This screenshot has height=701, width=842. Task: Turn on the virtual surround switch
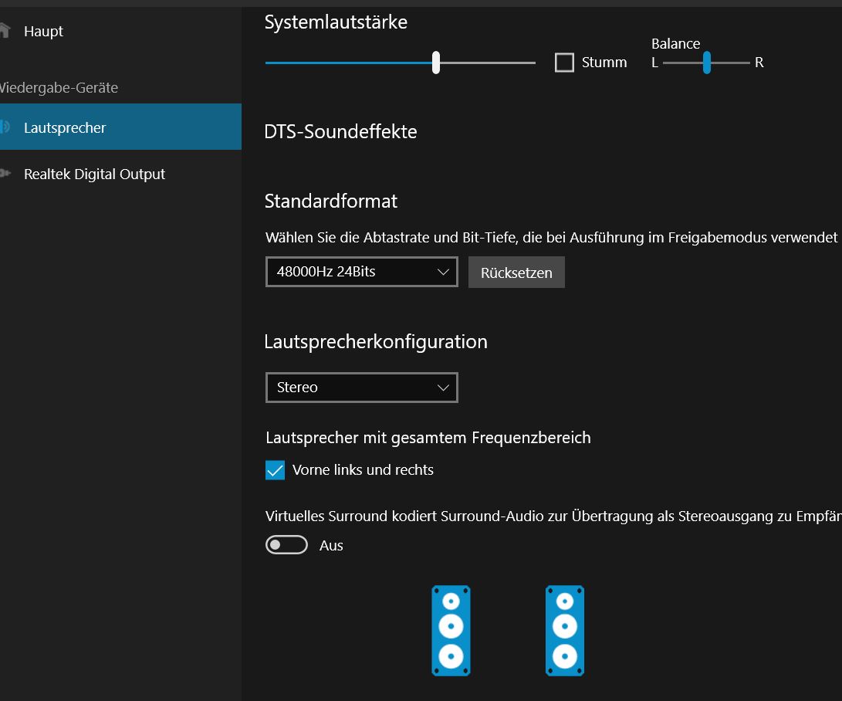pos(286,545)
